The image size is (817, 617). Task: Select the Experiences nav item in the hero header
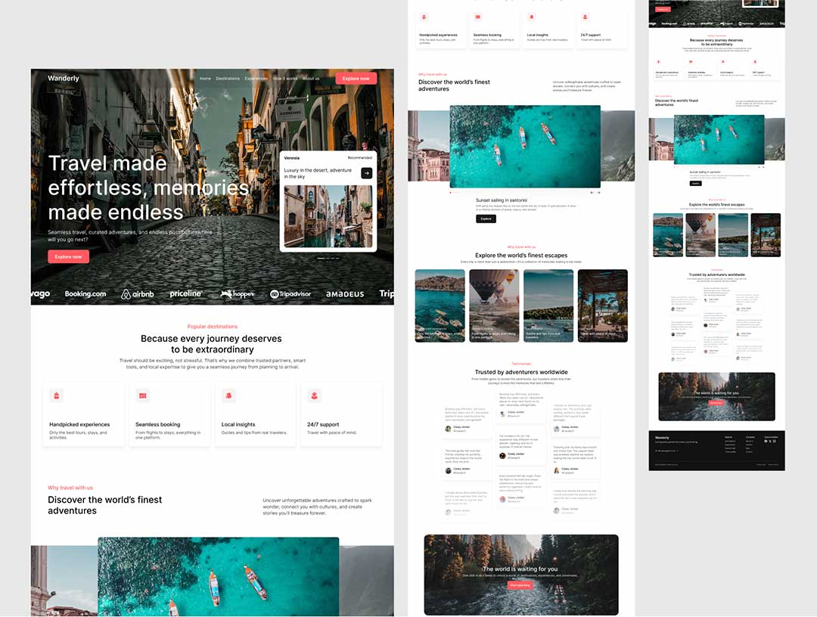point(256,79)
